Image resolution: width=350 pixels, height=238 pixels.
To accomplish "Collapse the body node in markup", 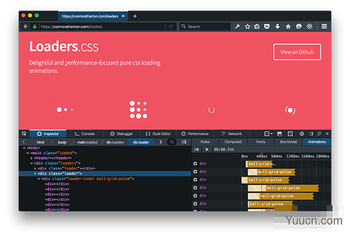I will (x=24, y=148).
